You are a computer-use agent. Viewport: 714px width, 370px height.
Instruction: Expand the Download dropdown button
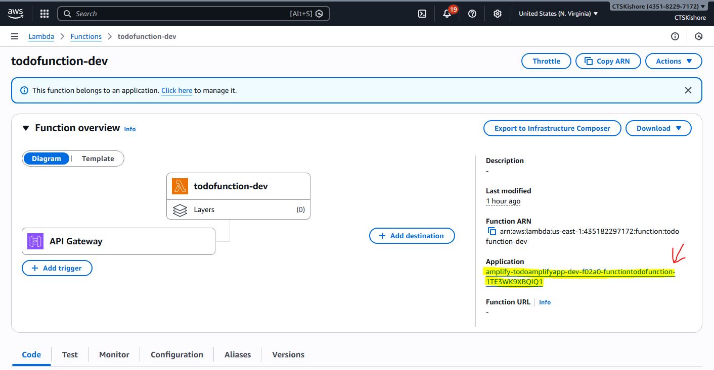coord(658,128)
